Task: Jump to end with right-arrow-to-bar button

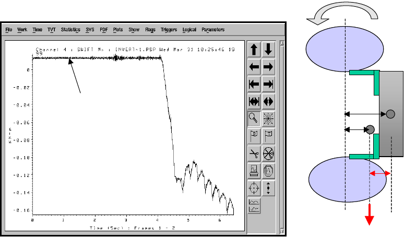Action: [268, 84]
